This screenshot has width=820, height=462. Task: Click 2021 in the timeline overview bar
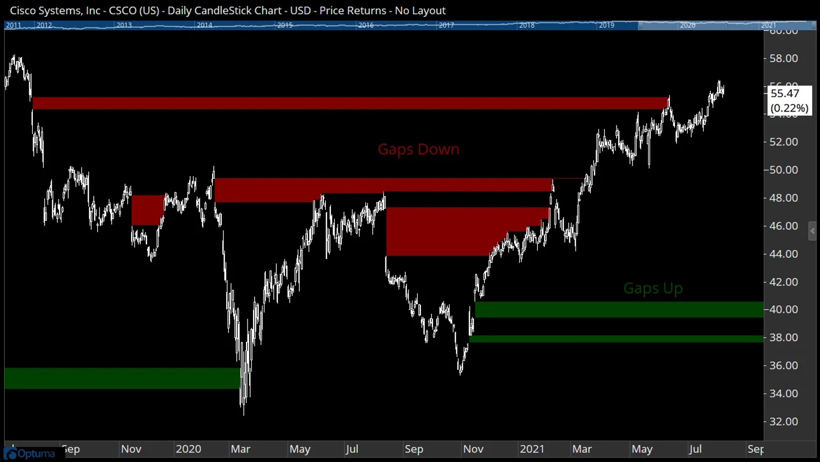coord(768,25)
